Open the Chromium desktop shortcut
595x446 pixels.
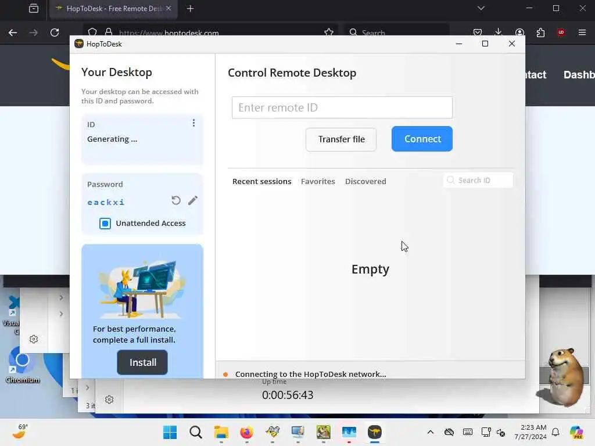click(23, 365)
